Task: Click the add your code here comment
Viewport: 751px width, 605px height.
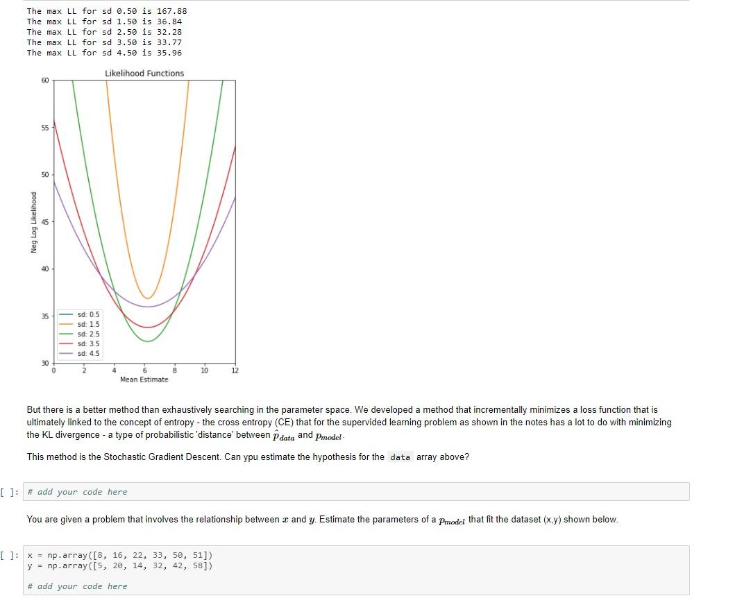Action: point(77,492)
